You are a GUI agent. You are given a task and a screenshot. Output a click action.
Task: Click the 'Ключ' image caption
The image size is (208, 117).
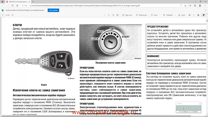pos(44,85)
